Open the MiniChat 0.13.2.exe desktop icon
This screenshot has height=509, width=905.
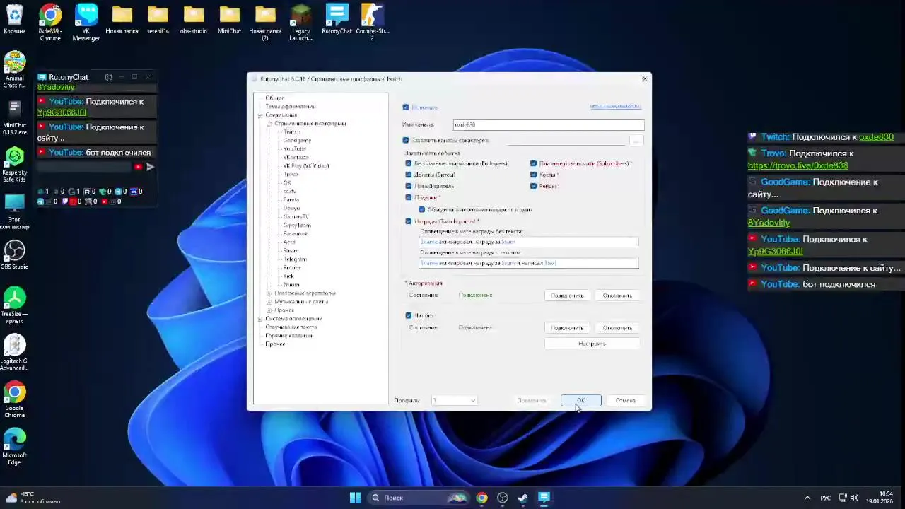click(x=14, y=117)
